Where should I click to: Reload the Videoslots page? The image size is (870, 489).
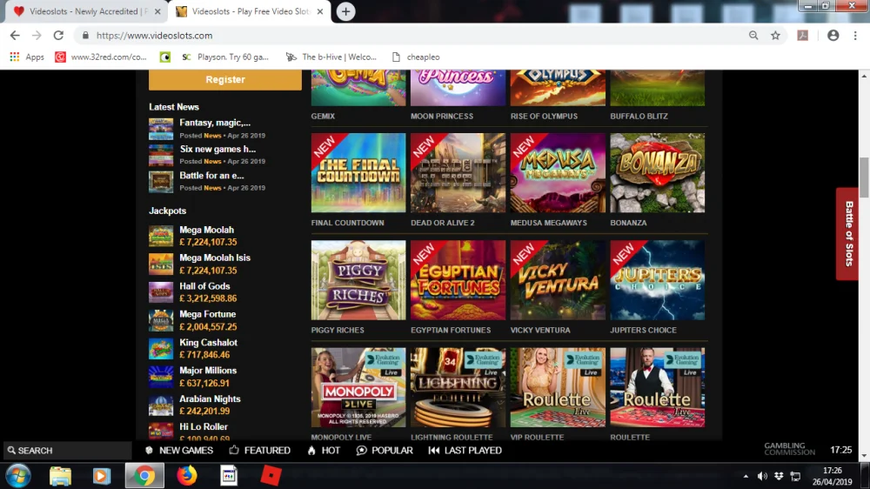pos(58,36)
